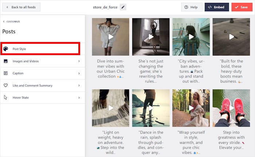Save the feed changes
255x157 pixels.
pyautogui.click(x=242, y=7)
